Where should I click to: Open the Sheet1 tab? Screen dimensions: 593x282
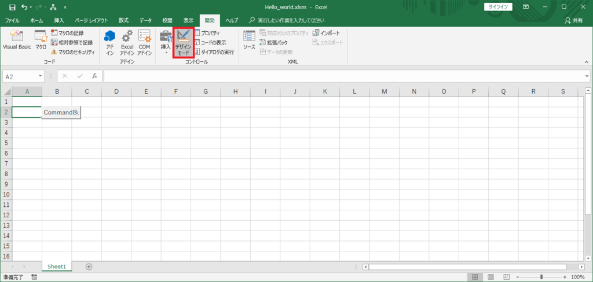point(57,266)
